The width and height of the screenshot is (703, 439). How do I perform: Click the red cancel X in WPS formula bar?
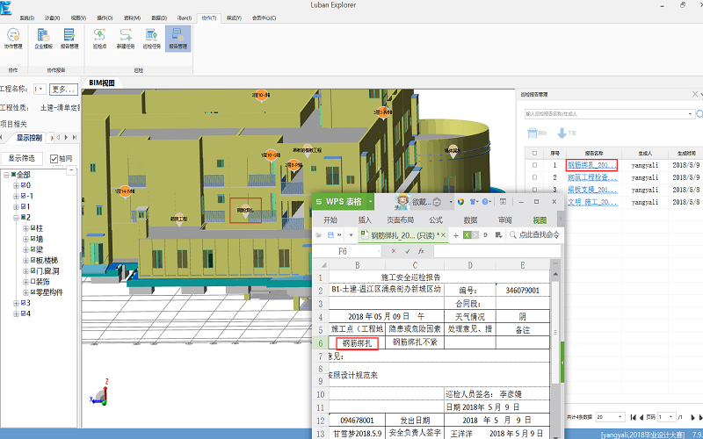394,251
